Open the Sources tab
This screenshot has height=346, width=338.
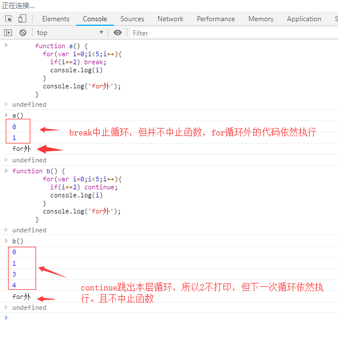tap(132, 19)
